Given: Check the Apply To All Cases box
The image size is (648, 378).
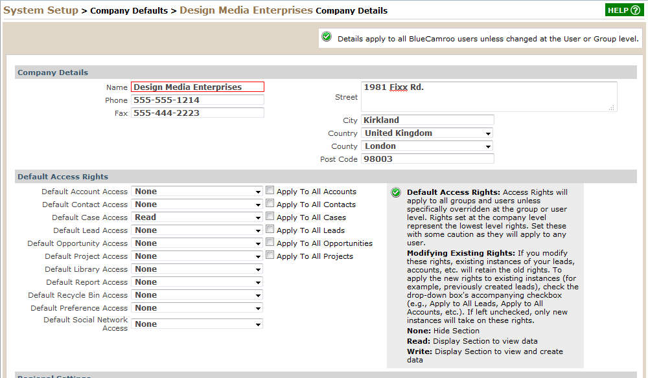Looking at the screenshot, I should coord(270,216).
